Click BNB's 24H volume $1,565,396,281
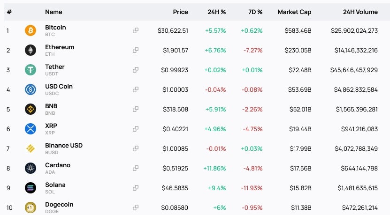 (357, 109)
